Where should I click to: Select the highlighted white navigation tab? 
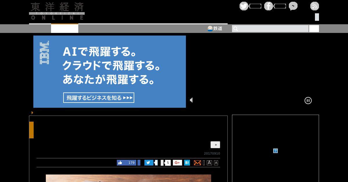click(65, 29)
